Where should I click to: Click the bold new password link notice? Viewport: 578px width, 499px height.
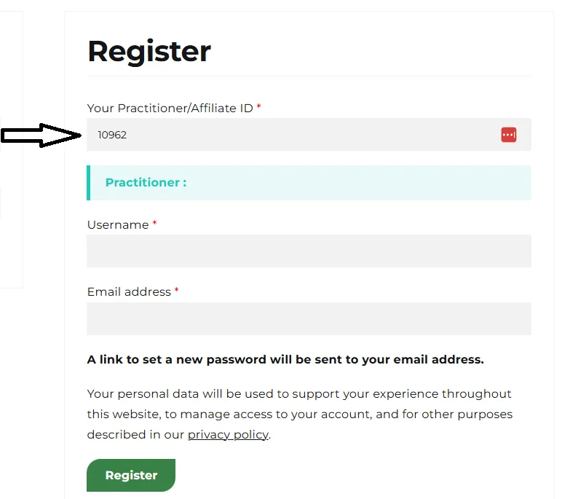(x=285, y=360)
